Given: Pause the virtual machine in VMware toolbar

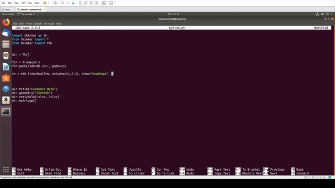Looking at the screenshot, I should (x=44, y=3).
